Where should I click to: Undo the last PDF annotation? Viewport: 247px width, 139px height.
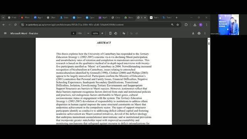(x=131, y=33)
